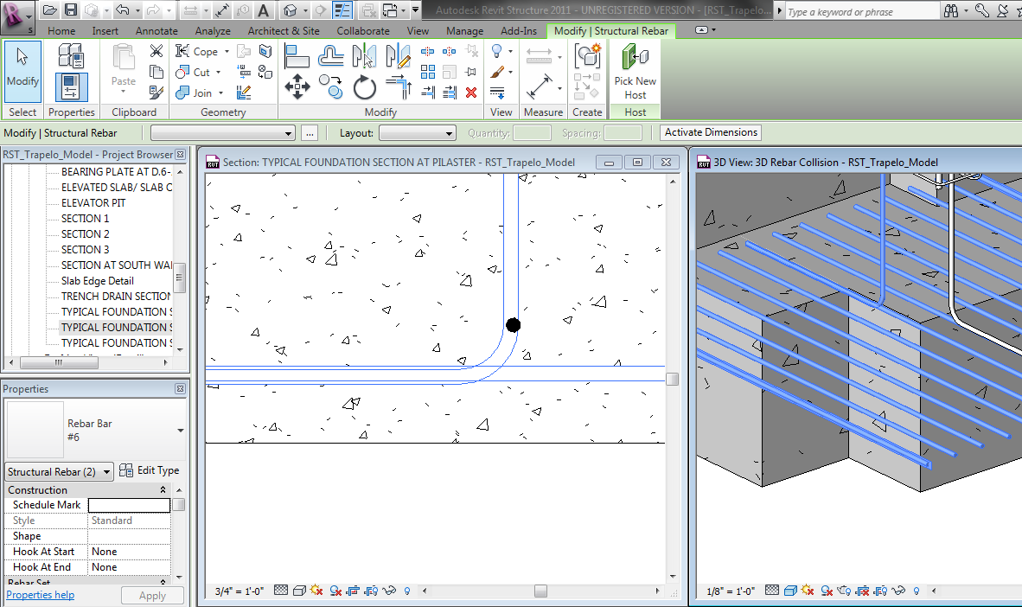The width and height of the screenshot is (1022, 607).
Task: Open the Home ribbon tab
Action: tap(61, 30)
